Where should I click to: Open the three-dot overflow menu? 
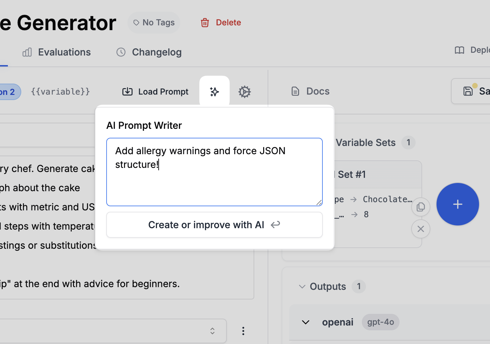(x=243, y=331)
